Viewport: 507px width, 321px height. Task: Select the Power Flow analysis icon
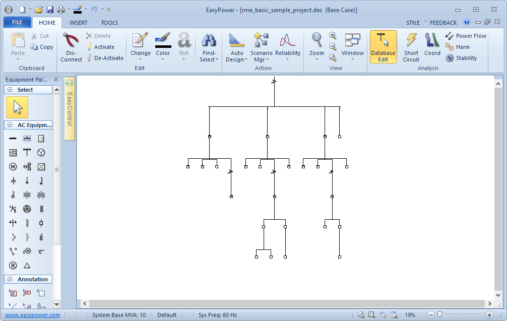click(x=466, y=36)
